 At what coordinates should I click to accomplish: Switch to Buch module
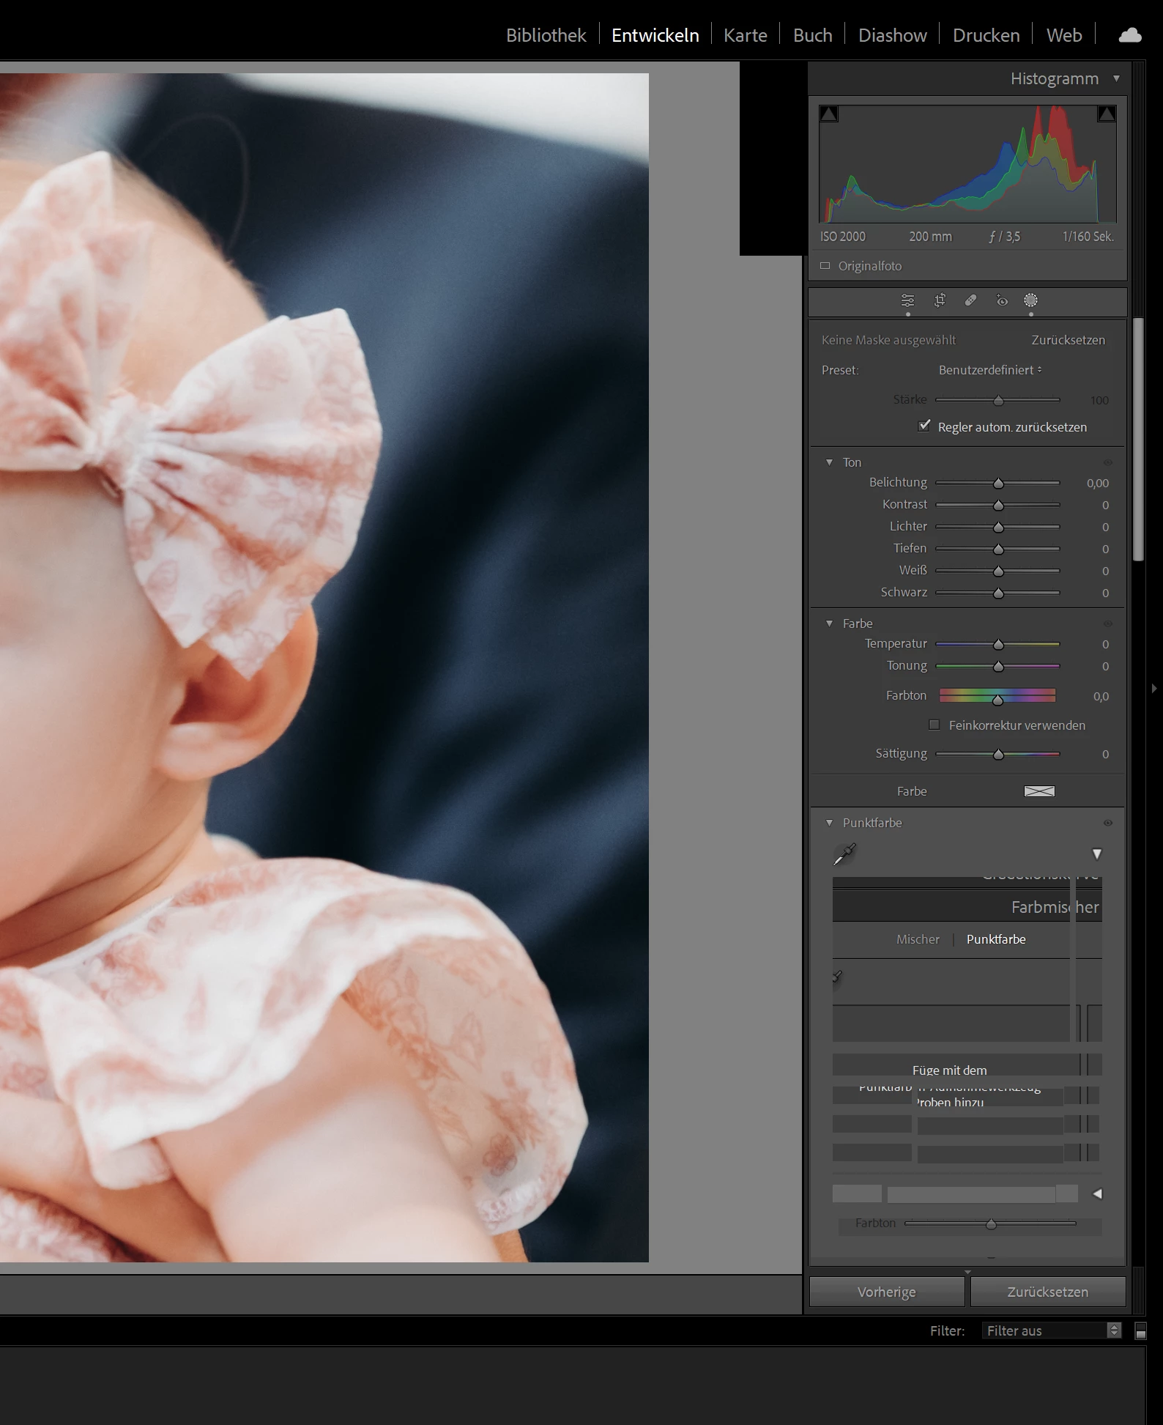click(813, 35)
